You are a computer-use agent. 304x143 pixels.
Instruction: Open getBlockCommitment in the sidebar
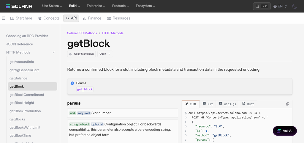[27, 95]
